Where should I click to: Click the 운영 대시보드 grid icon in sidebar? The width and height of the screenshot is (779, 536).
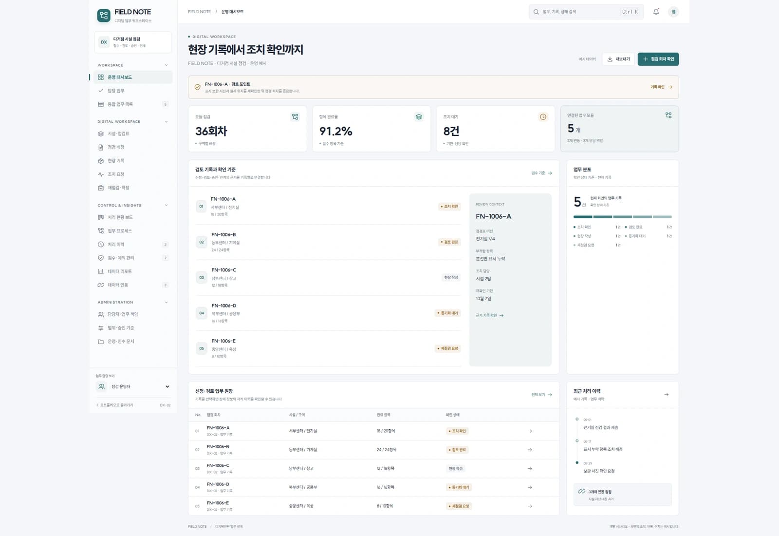point(101,77)
